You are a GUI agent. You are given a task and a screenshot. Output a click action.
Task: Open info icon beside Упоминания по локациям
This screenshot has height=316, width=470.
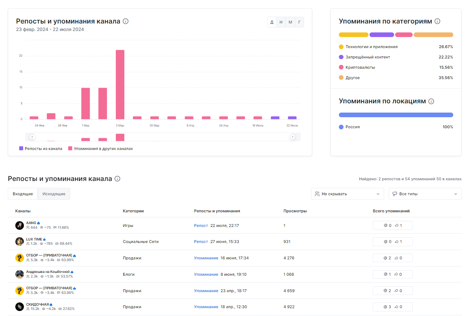431,101
